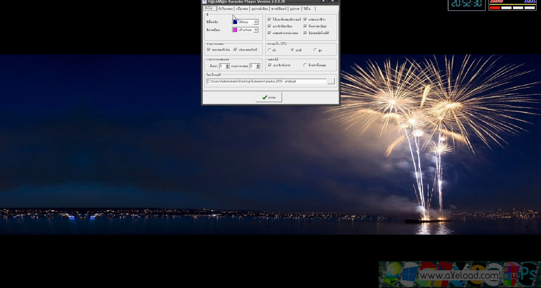Click the fuchsia overlay color swatch
Image resolution: width=541 pixels, height=288 pixels.
235,30
